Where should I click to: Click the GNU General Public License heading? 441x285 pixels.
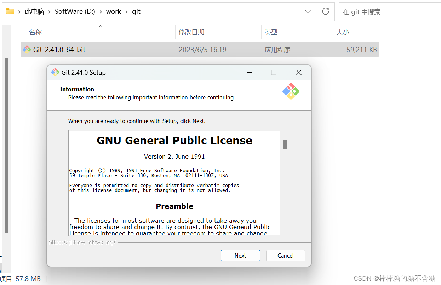tap(174, 141)
